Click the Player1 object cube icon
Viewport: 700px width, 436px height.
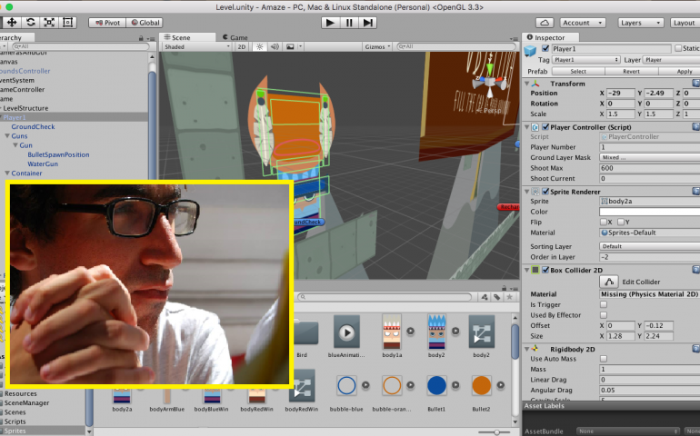530,51
